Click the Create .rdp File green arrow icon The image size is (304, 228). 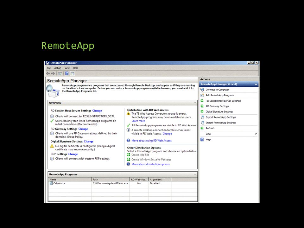(128, 155)
